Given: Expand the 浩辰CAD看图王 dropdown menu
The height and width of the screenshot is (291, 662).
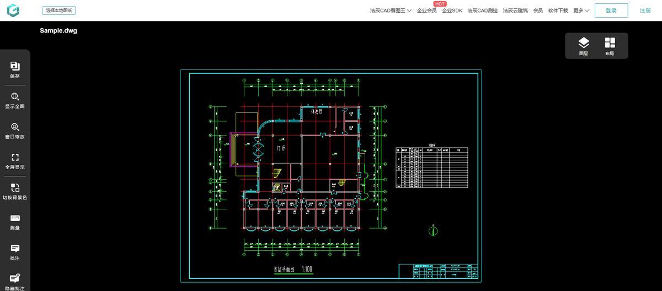Looking at the screenshot, I should [391, 10].
